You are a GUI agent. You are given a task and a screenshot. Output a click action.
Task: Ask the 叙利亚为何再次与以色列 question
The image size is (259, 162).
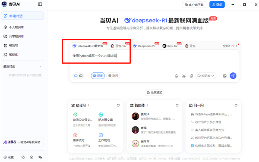(212, 138)
